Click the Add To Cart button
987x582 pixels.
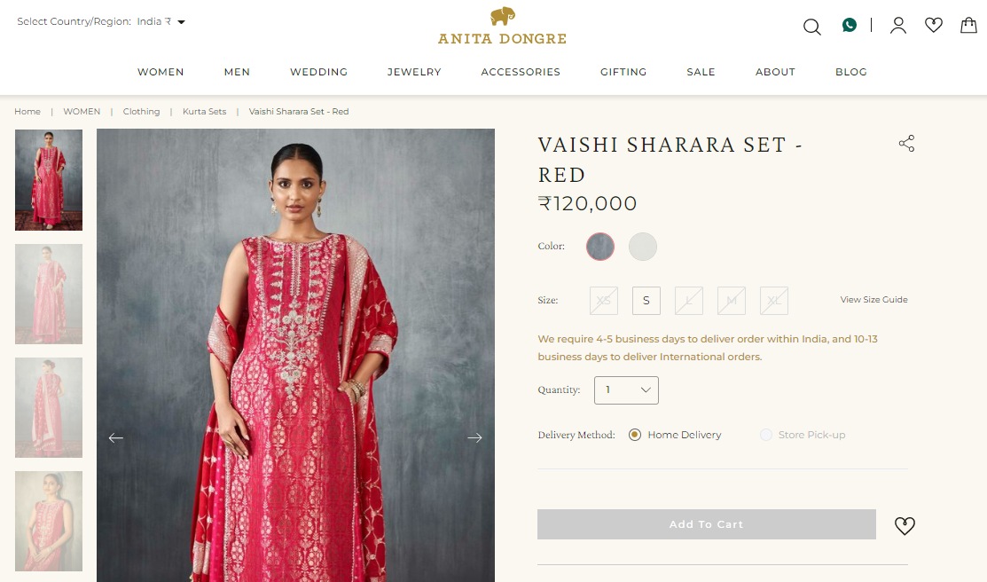click(x=706, y=524)
